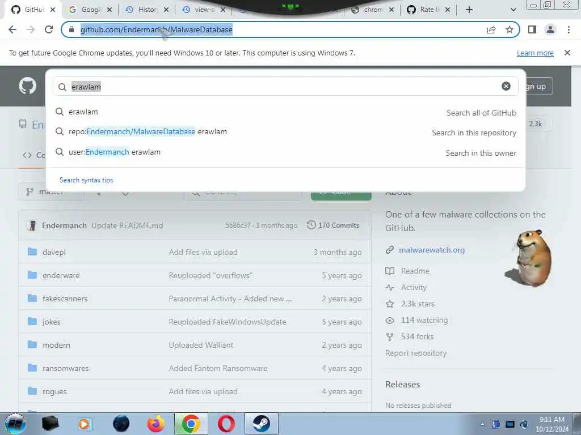The image size is (581, 435).
Task: Click the site lock icon in address bar
Action: coord(71,29)
